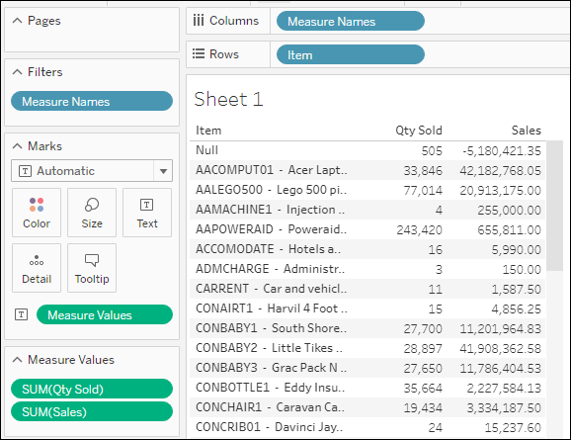Screen dimensions: 571x440
Task: Click the Columns shelf icon
Action: pos(199,21)
